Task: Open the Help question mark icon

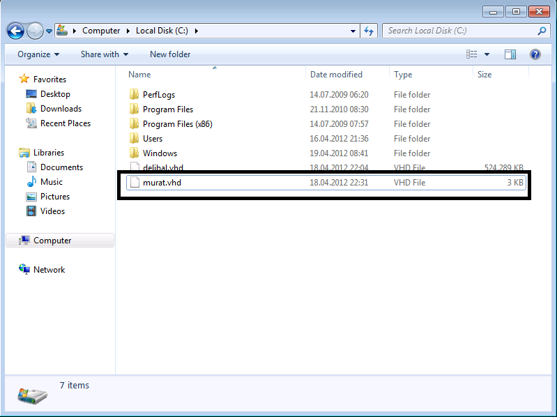Action: click(x=535, y=54)
